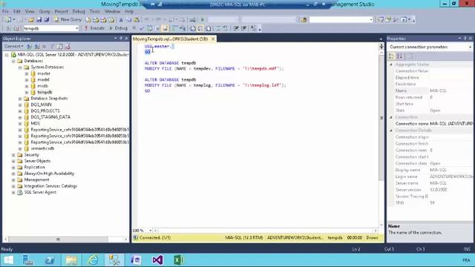The width and height of the screenshot is (475, 267).
Task: Open the Connect dropdown in Object Explorer
Action: [13, 46]
